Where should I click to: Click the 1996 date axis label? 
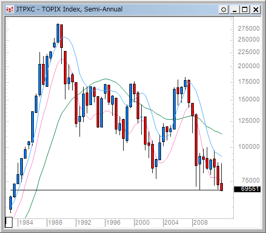113,223
